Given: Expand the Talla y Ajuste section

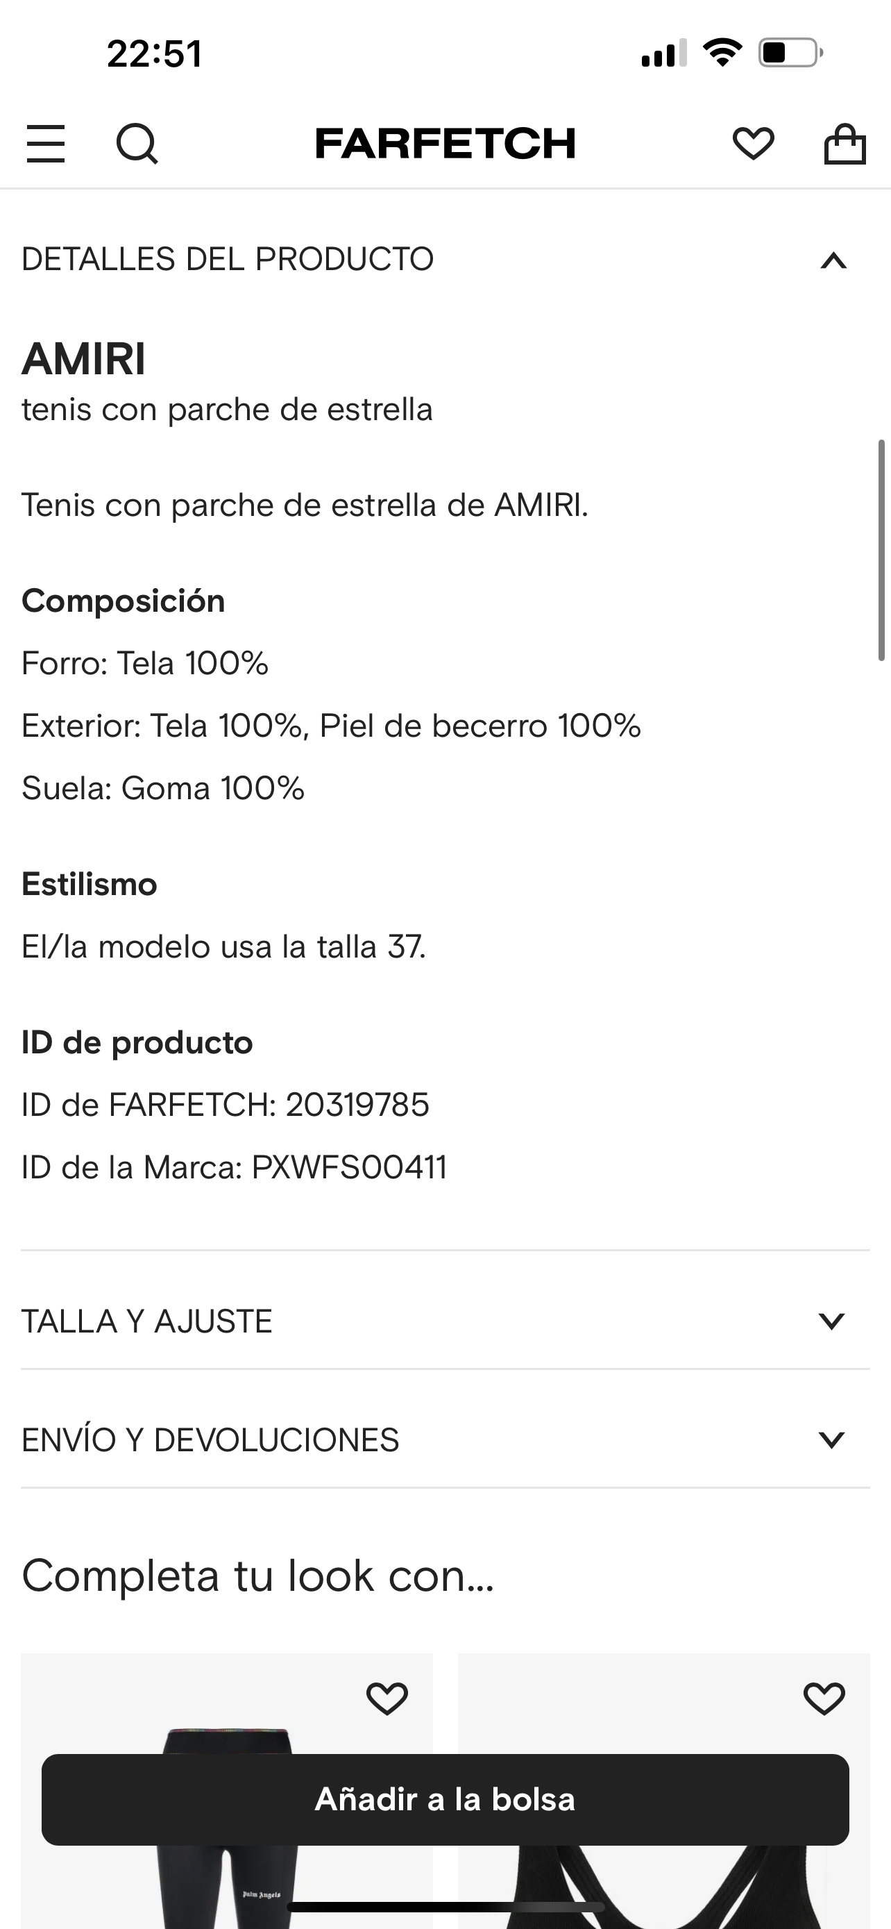Looking at the screenshot, I should tap(831, 1321).
